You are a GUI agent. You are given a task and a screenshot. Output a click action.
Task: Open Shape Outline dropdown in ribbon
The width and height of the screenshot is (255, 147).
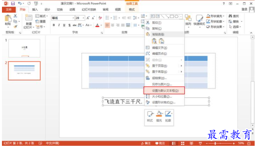[216, 22]
